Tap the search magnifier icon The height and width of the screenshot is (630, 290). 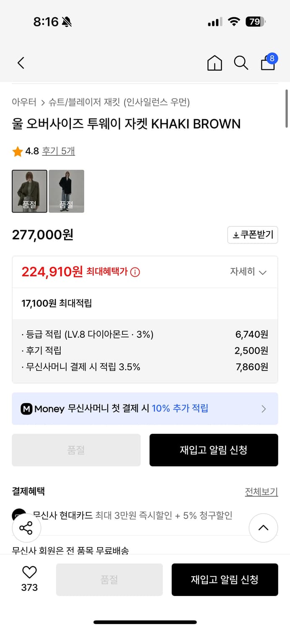(241, 63)
